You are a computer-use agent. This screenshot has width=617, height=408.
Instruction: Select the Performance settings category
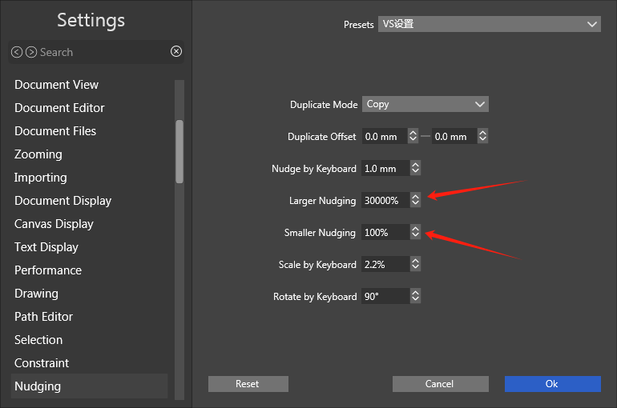(48, 270)
